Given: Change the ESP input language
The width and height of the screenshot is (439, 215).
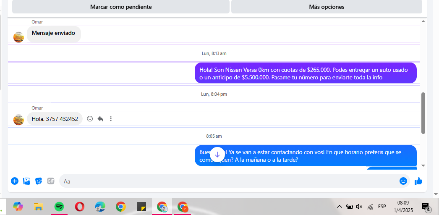Looking at the screenshot, I should click(382, 207).
